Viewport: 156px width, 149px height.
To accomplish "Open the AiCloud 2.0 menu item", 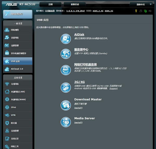I will pyautogui.click(x=18, y=69).
